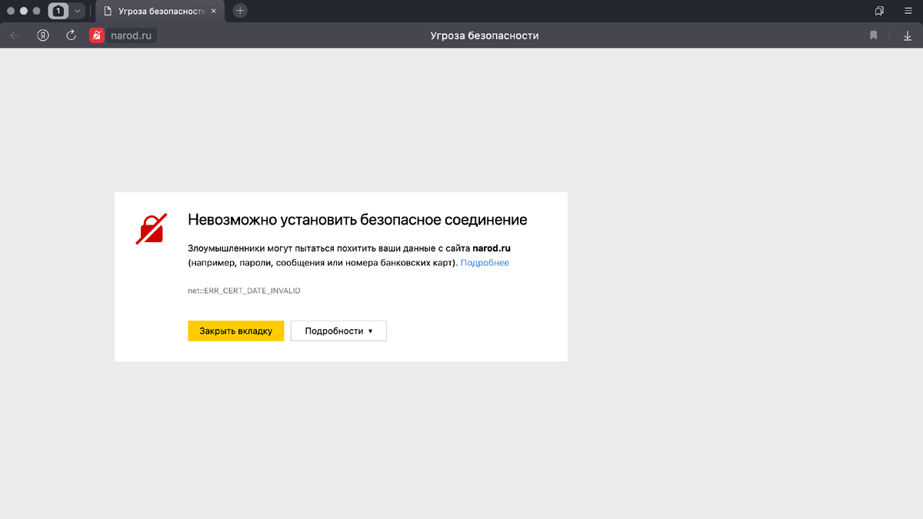Open the browser hamburger menu
The width and height of the screenshot is (923, 519).
pyautogui.click(x=908, y=11)
